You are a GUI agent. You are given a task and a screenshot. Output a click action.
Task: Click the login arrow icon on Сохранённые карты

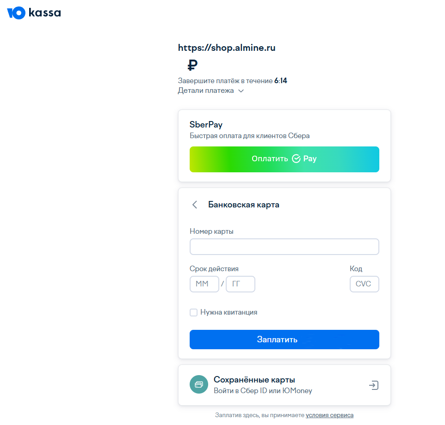pyautogui.click(x=374, y=385)
